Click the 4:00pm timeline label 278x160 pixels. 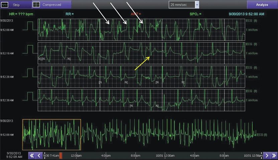coord(106,155)
